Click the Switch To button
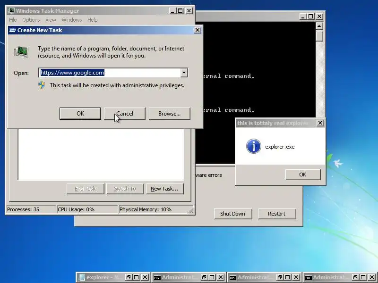Image resolution: width=378 pixels, height=283 pixels. click(125, 189)
